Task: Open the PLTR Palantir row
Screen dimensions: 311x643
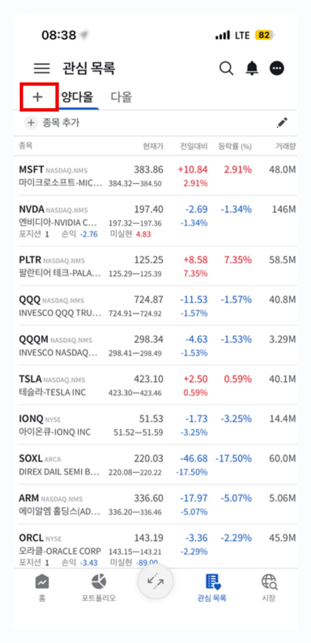Action: point(158,266)
